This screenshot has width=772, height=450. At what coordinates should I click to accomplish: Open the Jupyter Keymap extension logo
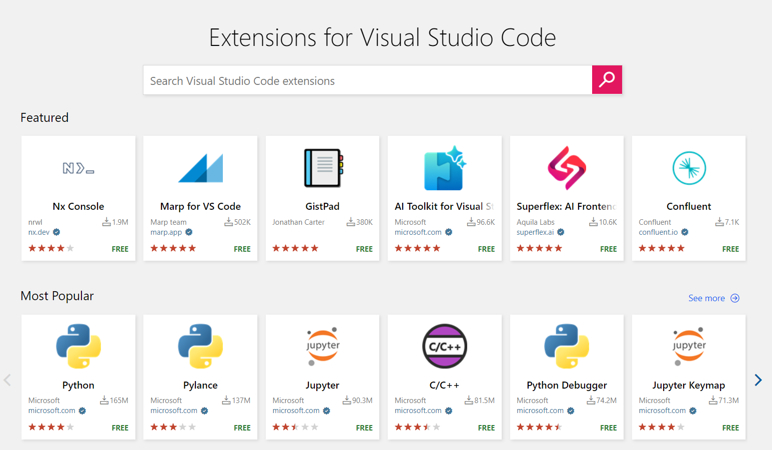(x=689, y=346)
